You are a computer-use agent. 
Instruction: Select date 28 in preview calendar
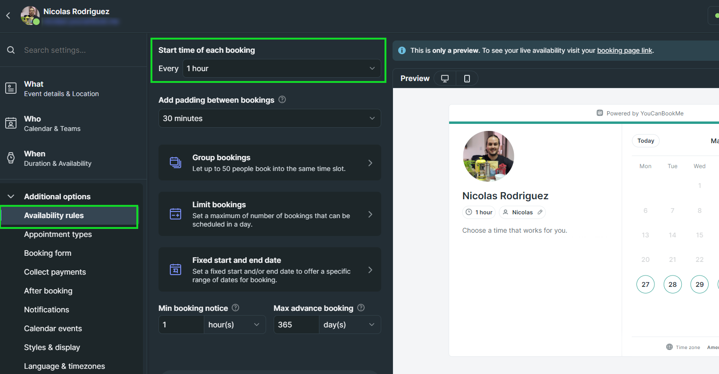(x=673, y=284)
